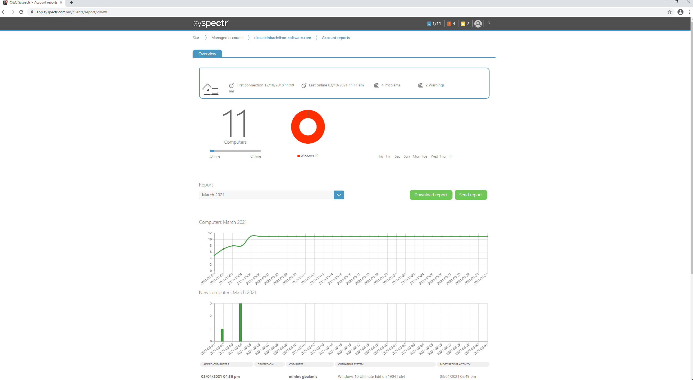
Task: Open Chrome three-dot menu
Action: coord(689,12)
